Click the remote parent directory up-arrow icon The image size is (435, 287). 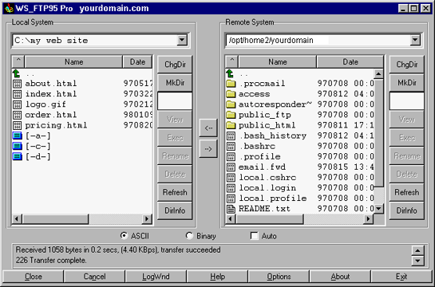tap(230, 73)
